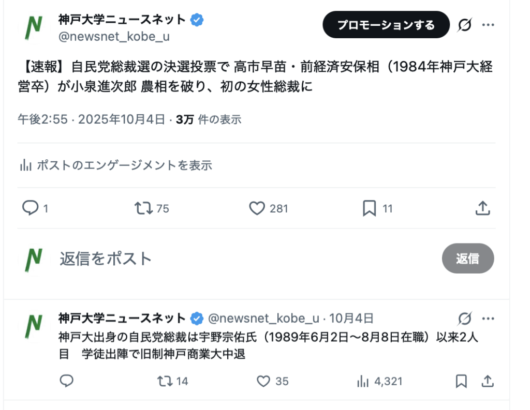The height and width of the screenshot is (410, 530).
Task: Click the 10月4日 timestamp on the reply
Action: pos(351,318)
